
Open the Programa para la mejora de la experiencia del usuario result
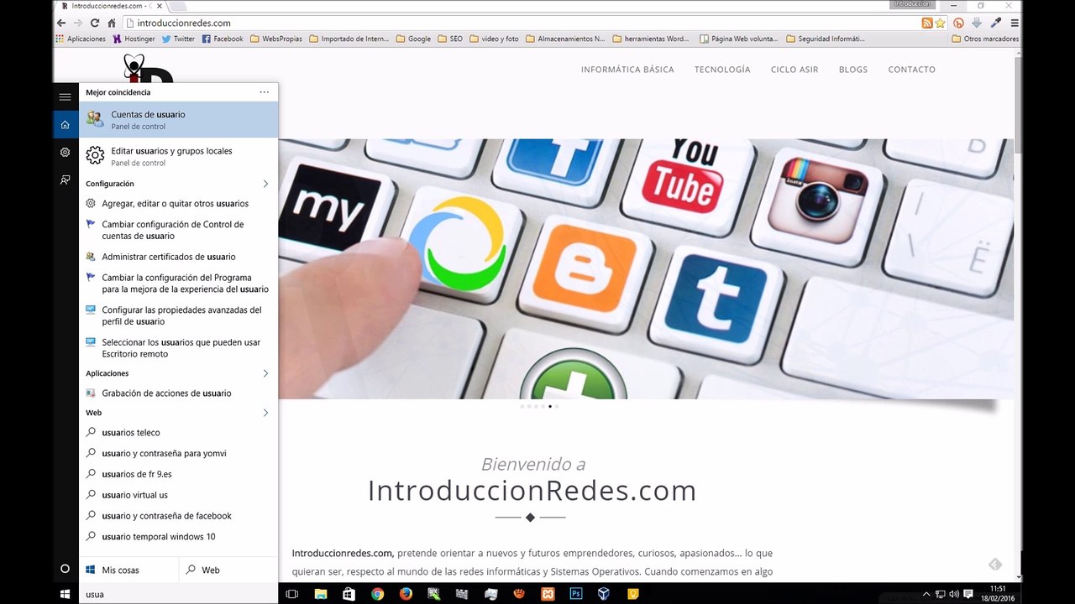coord(178,283)
